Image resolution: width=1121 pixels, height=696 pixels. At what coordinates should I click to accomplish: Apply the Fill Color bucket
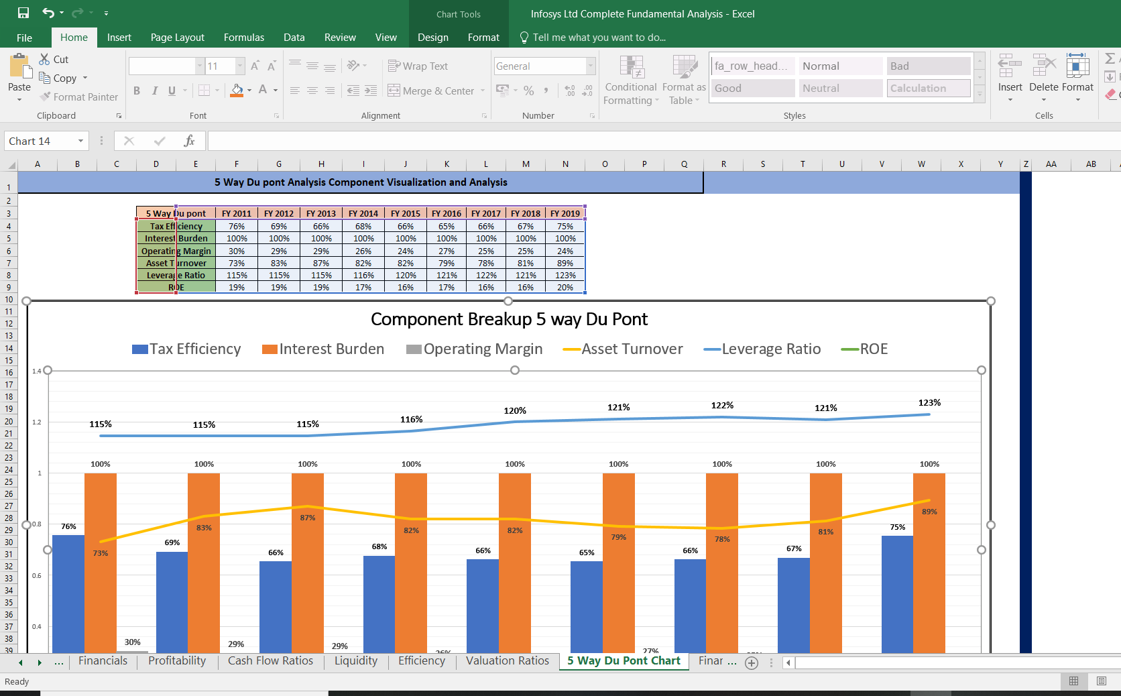pos(237,91)
